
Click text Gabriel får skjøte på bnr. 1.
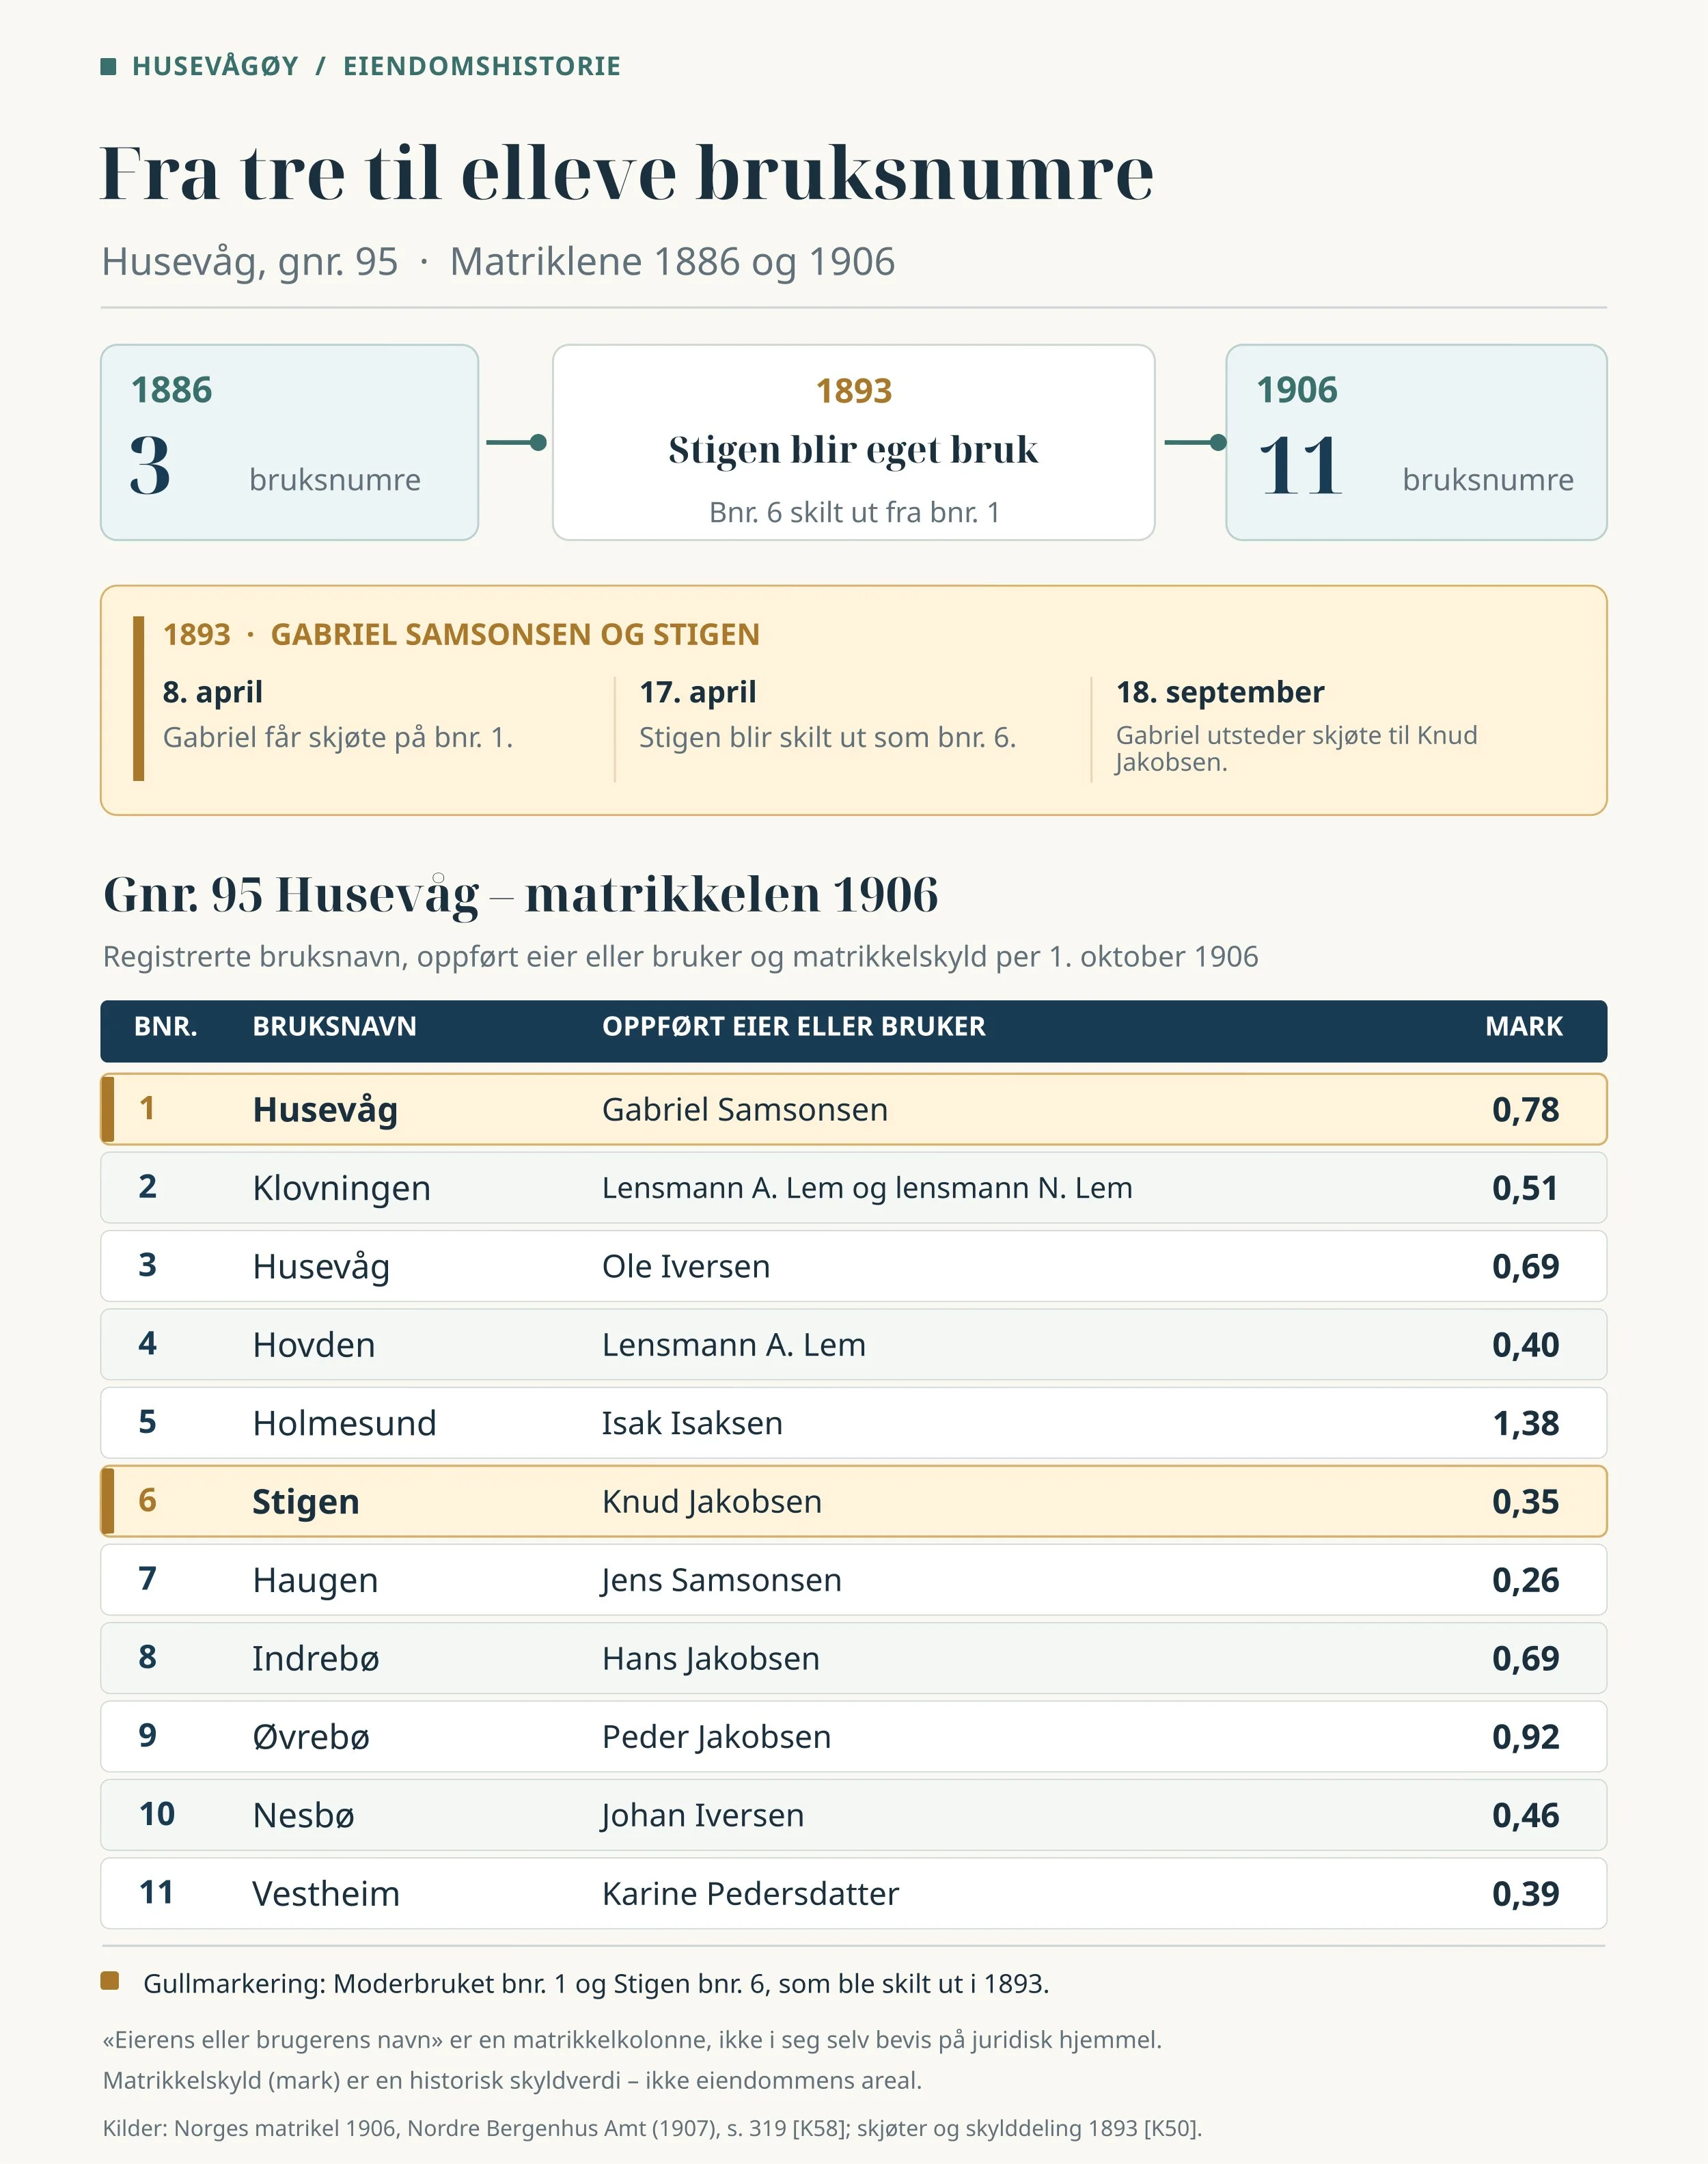[x=338, y=738]
